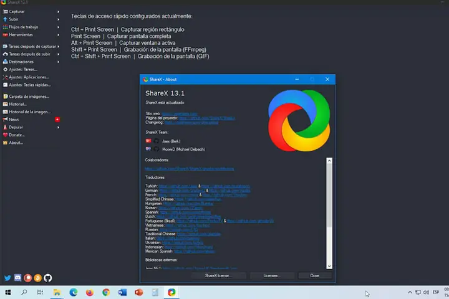Minimize the ShareX About dialog
Image resolution: width=449 pixels, height=299 pixels.
[x=297, y=79]
